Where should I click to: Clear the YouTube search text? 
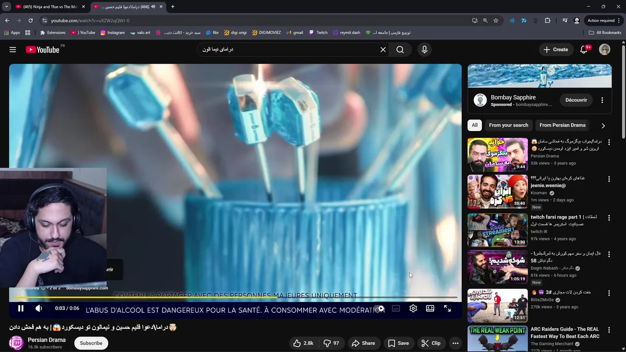coord(383,49)
